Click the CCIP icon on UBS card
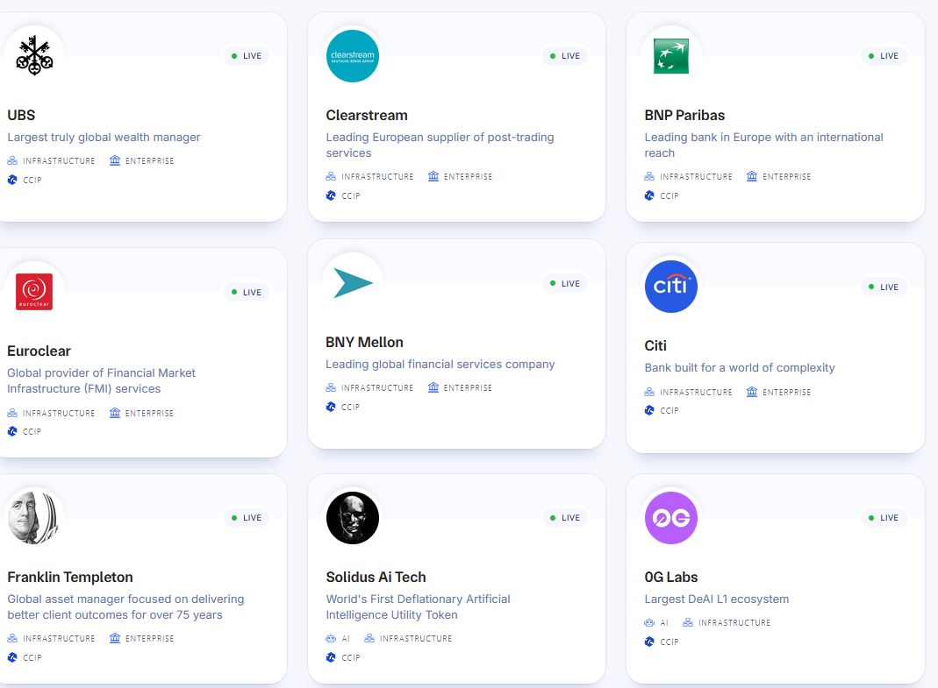938x688 pixels. point(12,180)
